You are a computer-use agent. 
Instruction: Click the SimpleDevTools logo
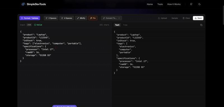tap(33, 4)
